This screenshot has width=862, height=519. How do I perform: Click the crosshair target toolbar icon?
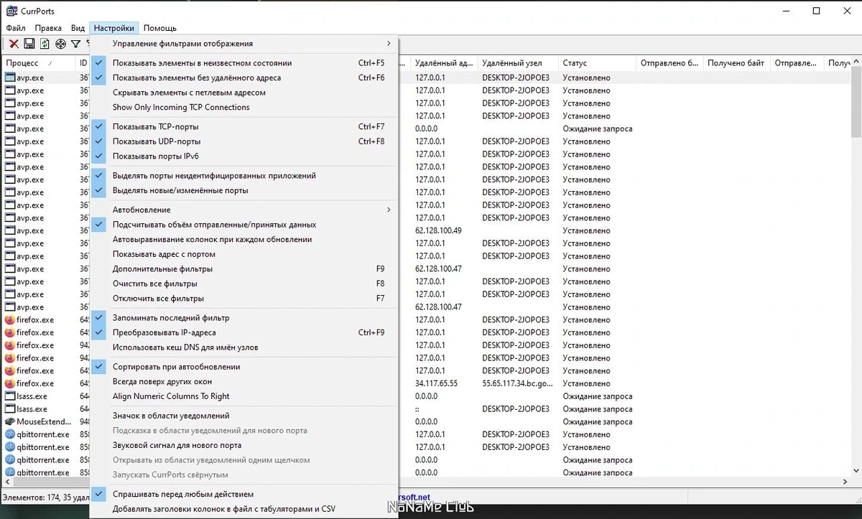[60, 45]
